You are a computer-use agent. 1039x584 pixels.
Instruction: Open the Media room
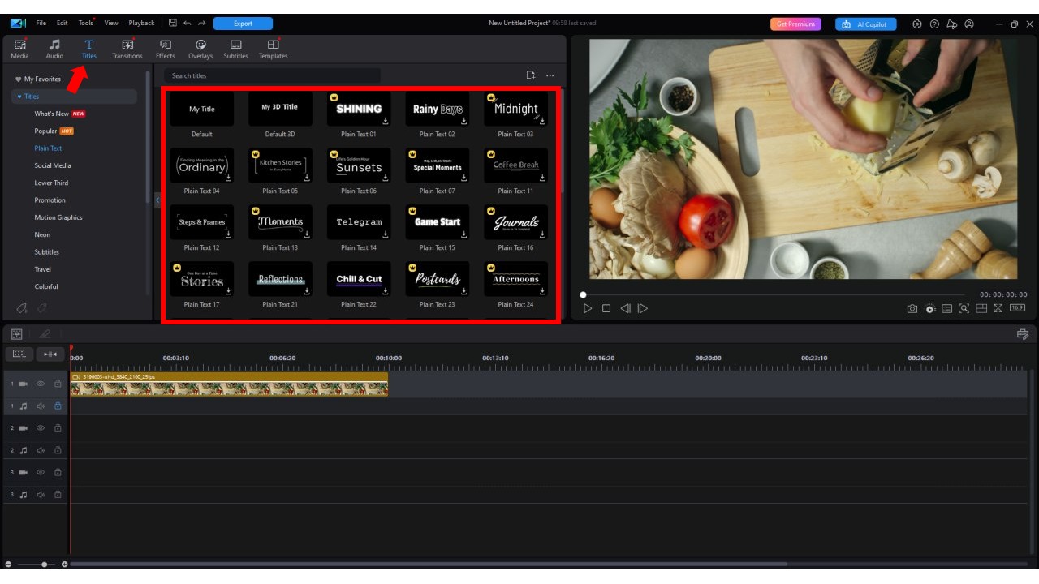pos(20,49)
